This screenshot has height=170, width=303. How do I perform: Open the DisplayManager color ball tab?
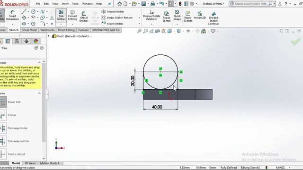pyautogui.click(x=36, y=41)
